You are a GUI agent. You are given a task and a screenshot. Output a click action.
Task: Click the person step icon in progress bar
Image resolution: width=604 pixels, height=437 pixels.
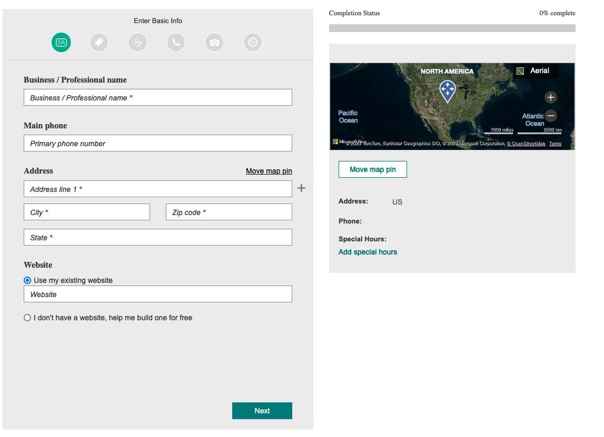click(137, 42)
